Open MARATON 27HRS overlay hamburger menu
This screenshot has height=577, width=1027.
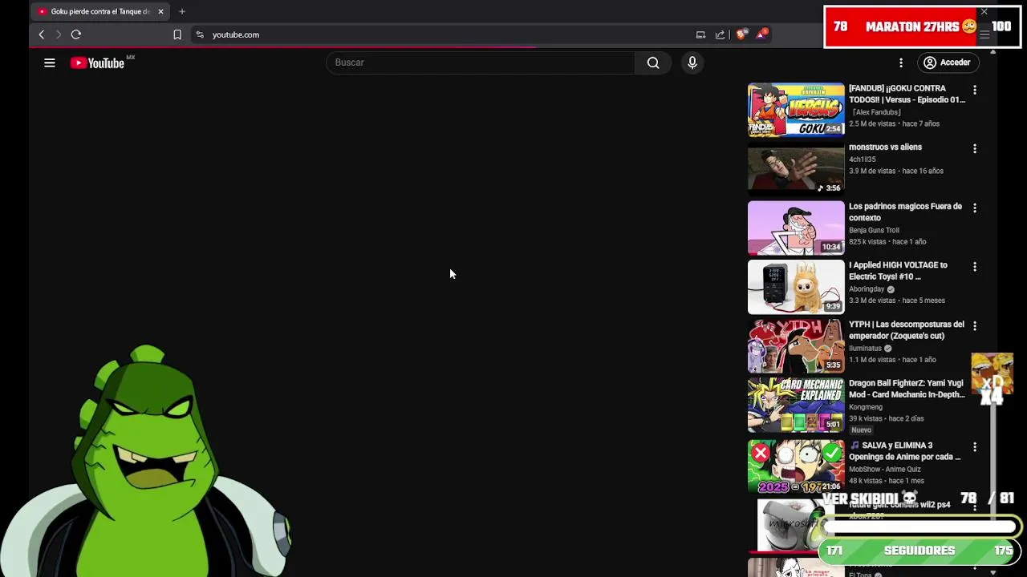pyautogui.click(x=984, y=34)
